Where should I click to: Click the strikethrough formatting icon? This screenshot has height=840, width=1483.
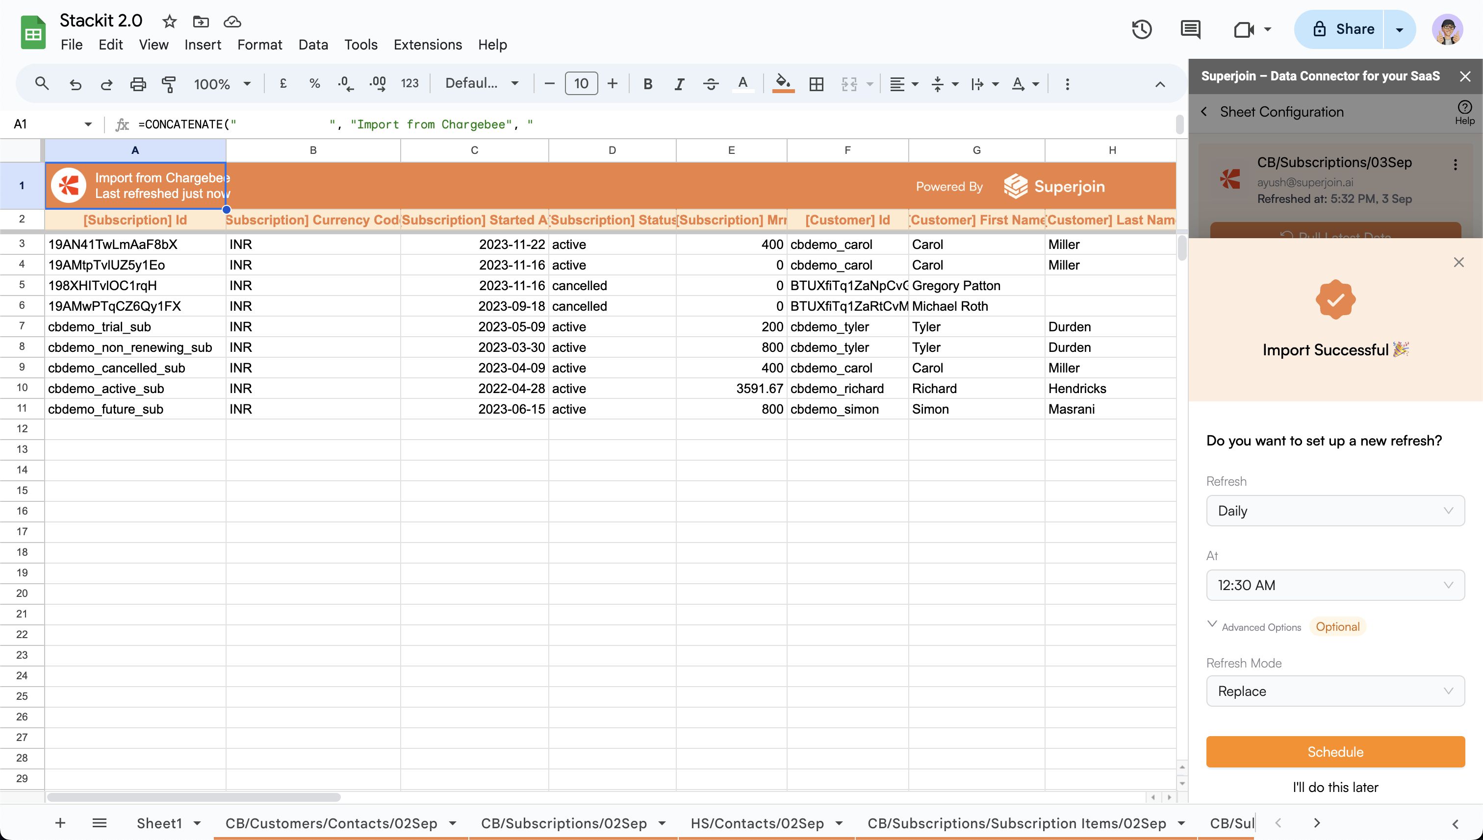coord(711,84)
